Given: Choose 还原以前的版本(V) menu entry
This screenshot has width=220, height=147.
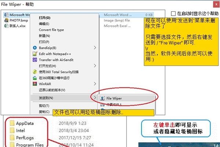Looking at the screenshot, I should tap(52, 90).
